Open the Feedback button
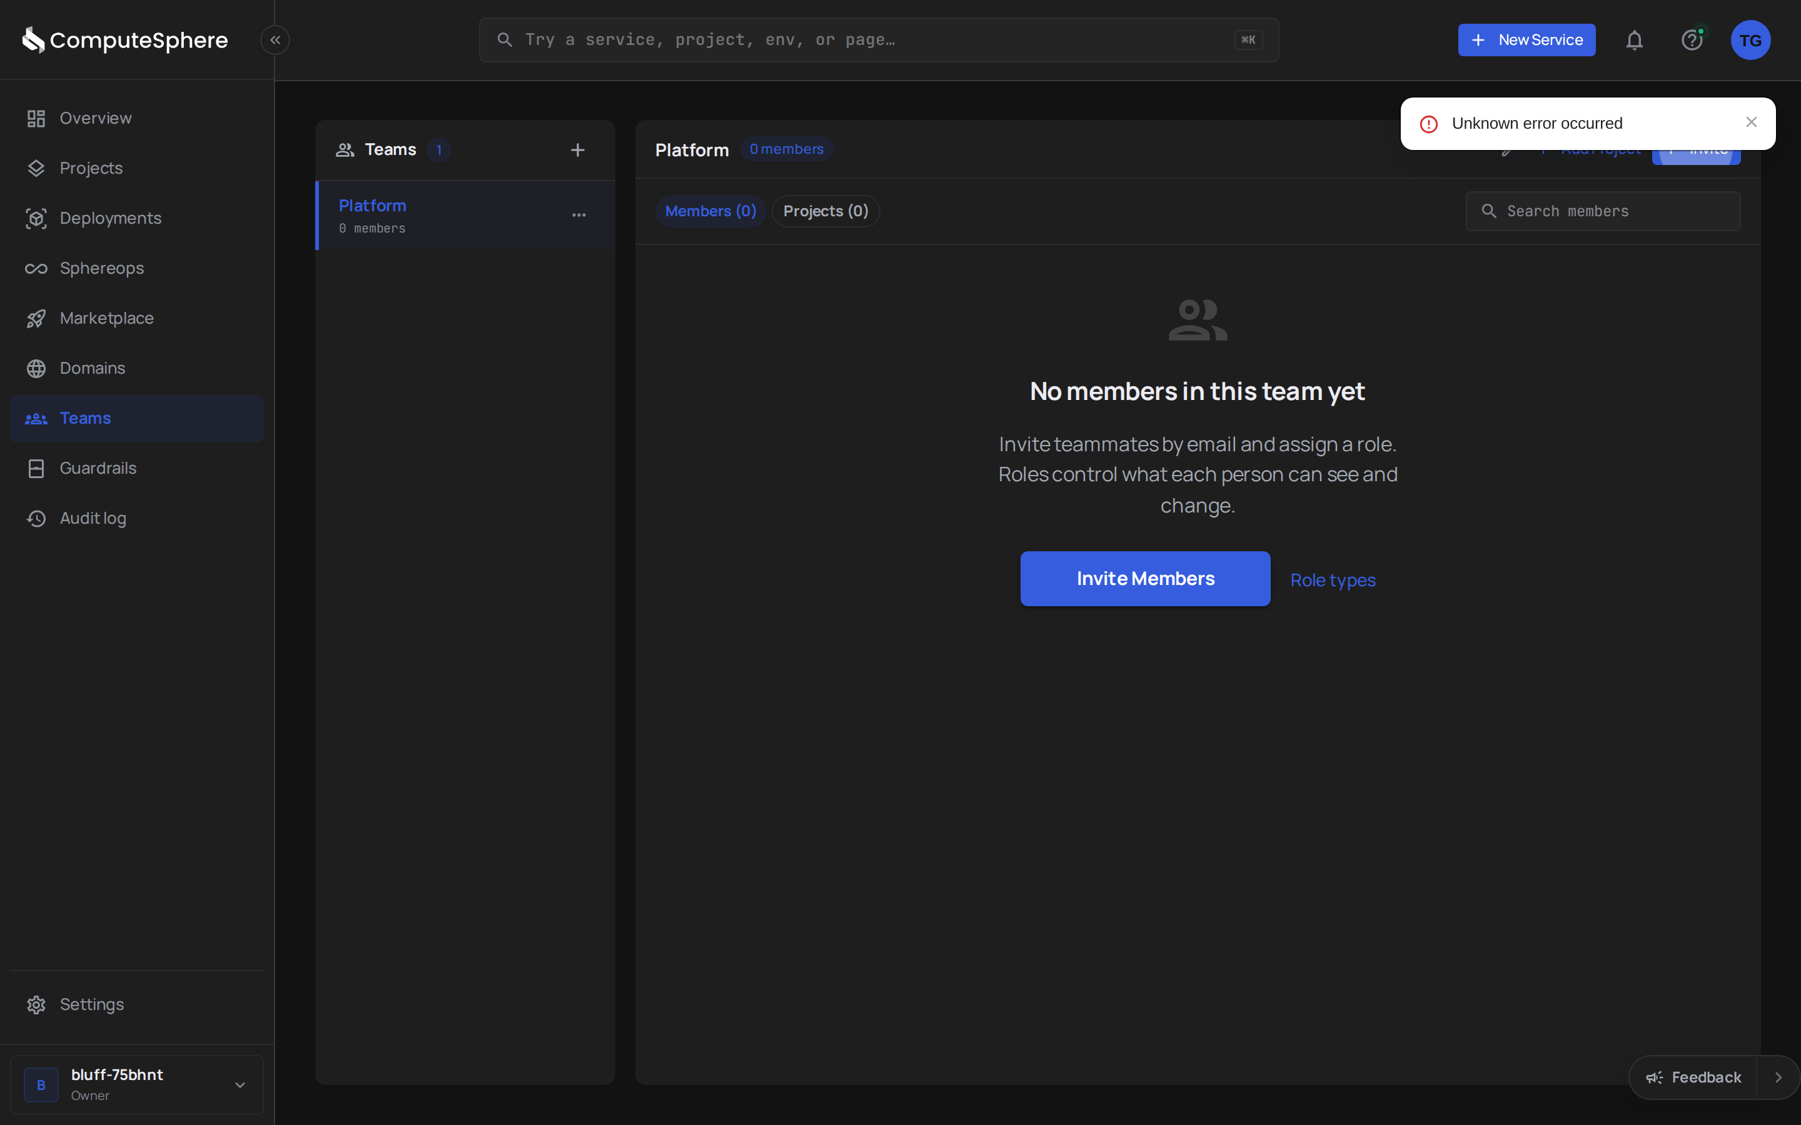This screenshot has height=1125, width=1801. point(1693,1077)
